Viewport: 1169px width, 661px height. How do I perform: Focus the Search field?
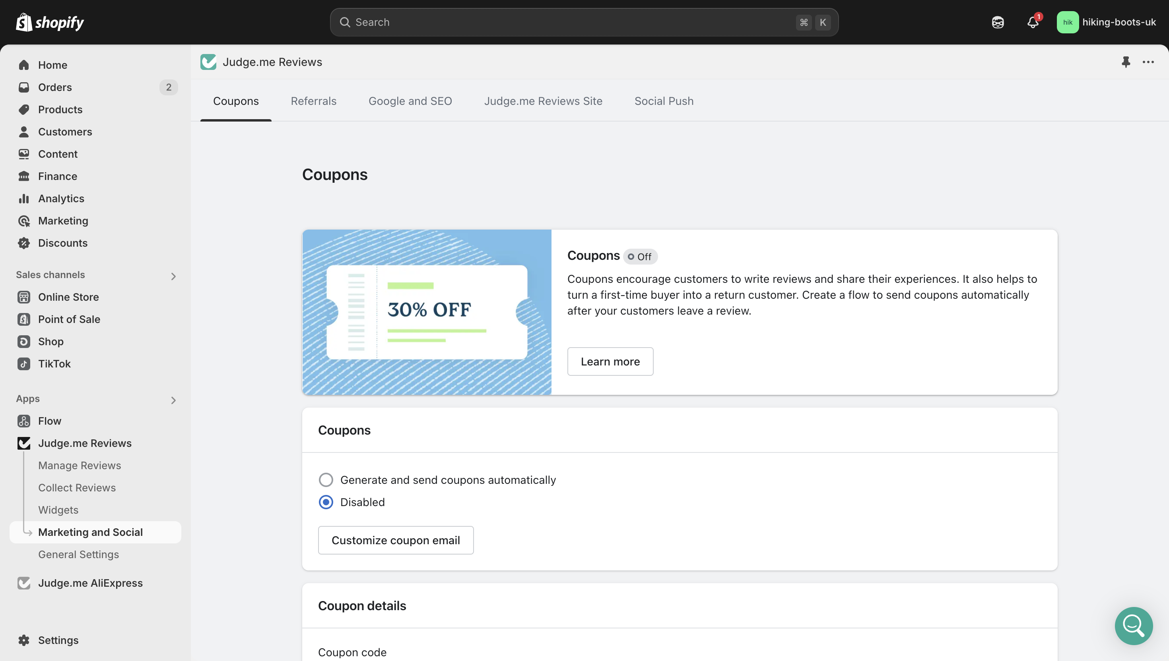click(x=584, y=22)
